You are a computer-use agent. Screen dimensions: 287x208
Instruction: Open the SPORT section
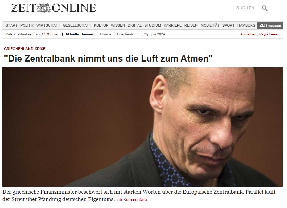(x=228, y=25)
